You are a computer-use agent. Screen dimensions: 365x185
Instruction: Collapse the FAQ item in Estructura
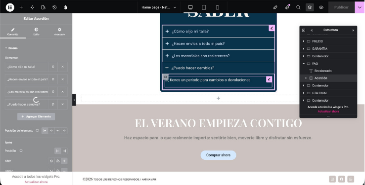[x=303, y=64]
